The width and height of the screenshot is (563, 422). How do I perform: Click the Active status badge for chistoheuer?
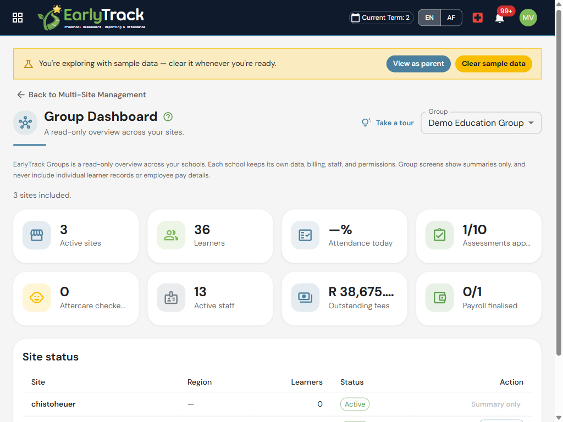[355, 404]
